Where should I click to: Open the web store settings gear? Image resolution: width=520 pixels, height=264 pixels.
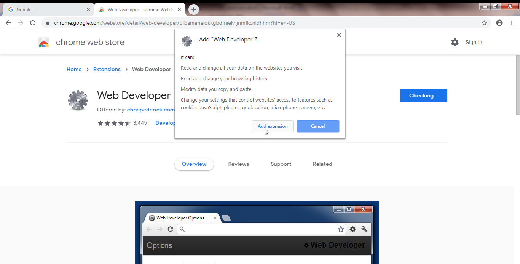pyautogui.click(x=455, y=42)
